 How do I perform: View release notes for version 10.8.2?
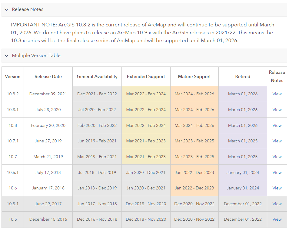pyautogui.click(x=277, y=94)
